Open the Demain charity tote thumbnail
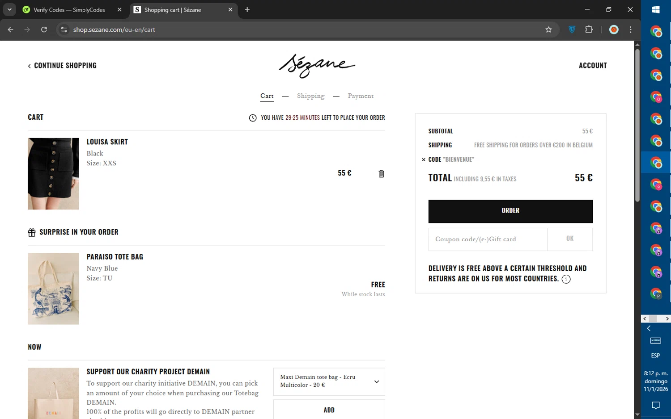Image resolution: width=671 pixels, height=419 pixels. (x=53, y=394)
